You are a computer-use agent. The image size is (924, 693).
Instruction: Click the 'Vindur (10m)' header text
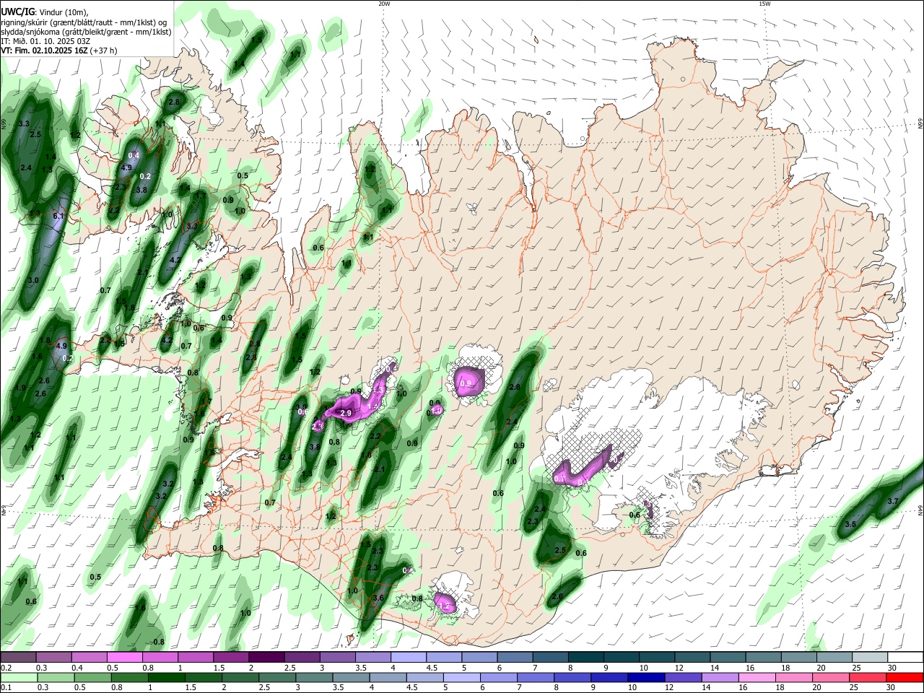[64, 12]
